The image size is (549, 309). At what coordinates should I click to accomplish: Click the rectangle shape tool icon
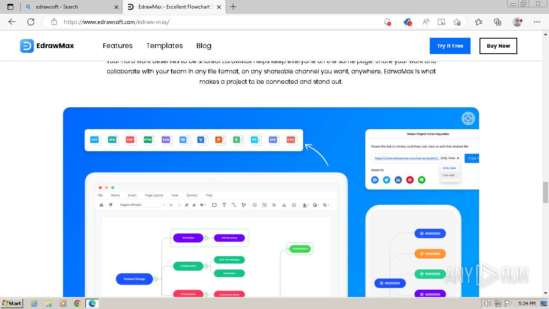(x=214, y=205)
